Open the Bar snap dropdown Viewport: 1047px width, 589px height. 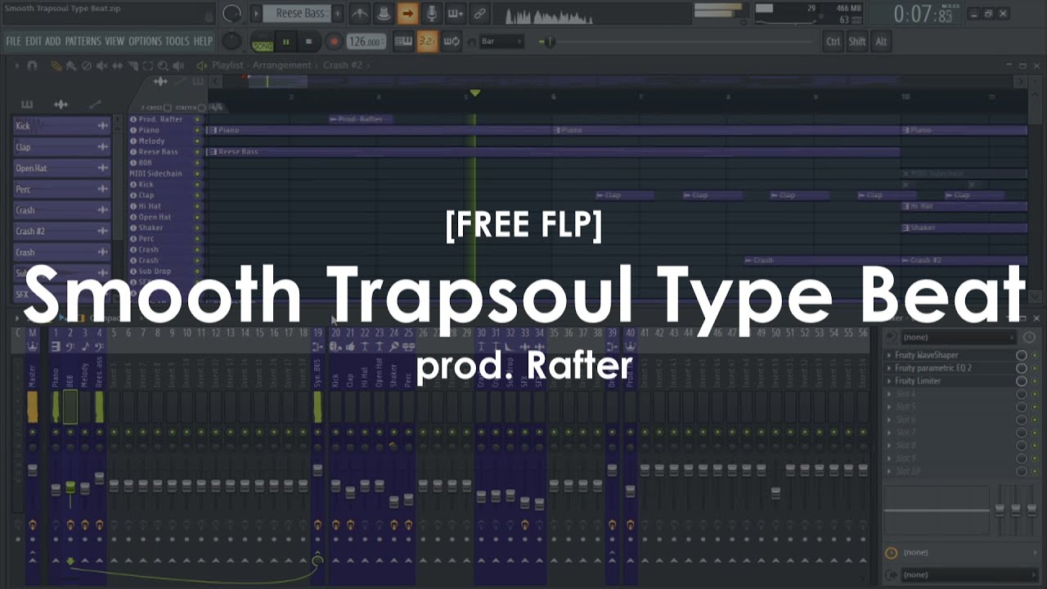coord(501,41)
